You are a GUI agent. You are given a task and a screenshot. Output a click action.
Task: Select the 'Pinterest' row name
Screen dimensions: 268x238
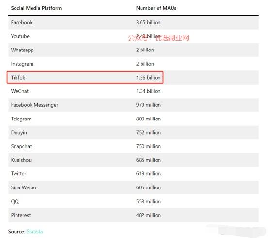(x=21, y=215)
